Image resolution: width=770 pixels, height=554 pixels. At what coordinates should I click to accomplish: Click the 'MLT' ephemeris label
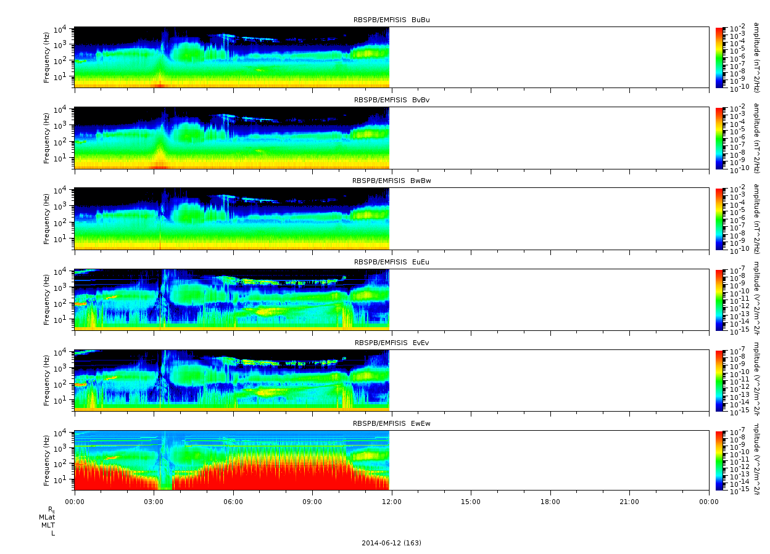(48, 525)
